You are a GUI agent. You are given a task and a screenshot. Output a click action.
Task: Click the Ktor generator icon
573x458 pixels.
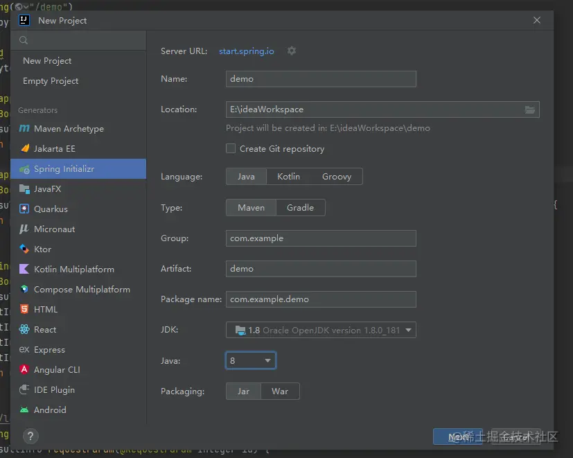coord(24,249)
